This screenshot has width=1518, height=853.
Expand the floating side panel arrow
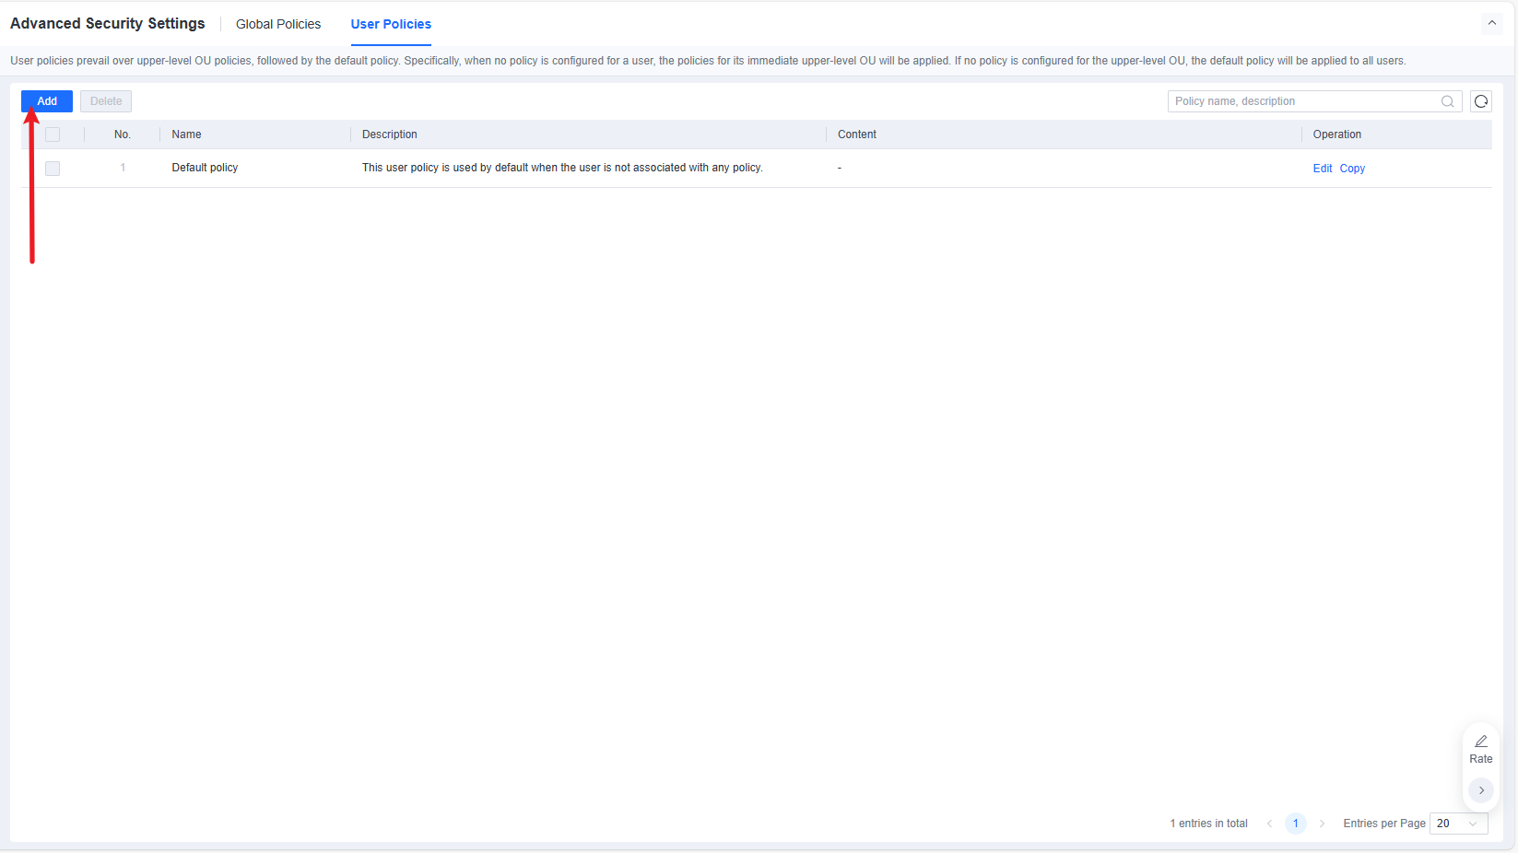[1481, 790]
